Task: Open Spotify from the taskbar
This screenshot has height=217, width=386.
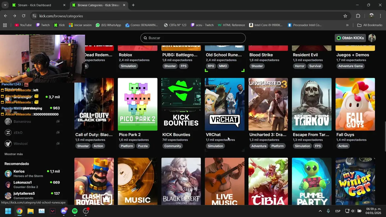Action: tap(75, 211)
